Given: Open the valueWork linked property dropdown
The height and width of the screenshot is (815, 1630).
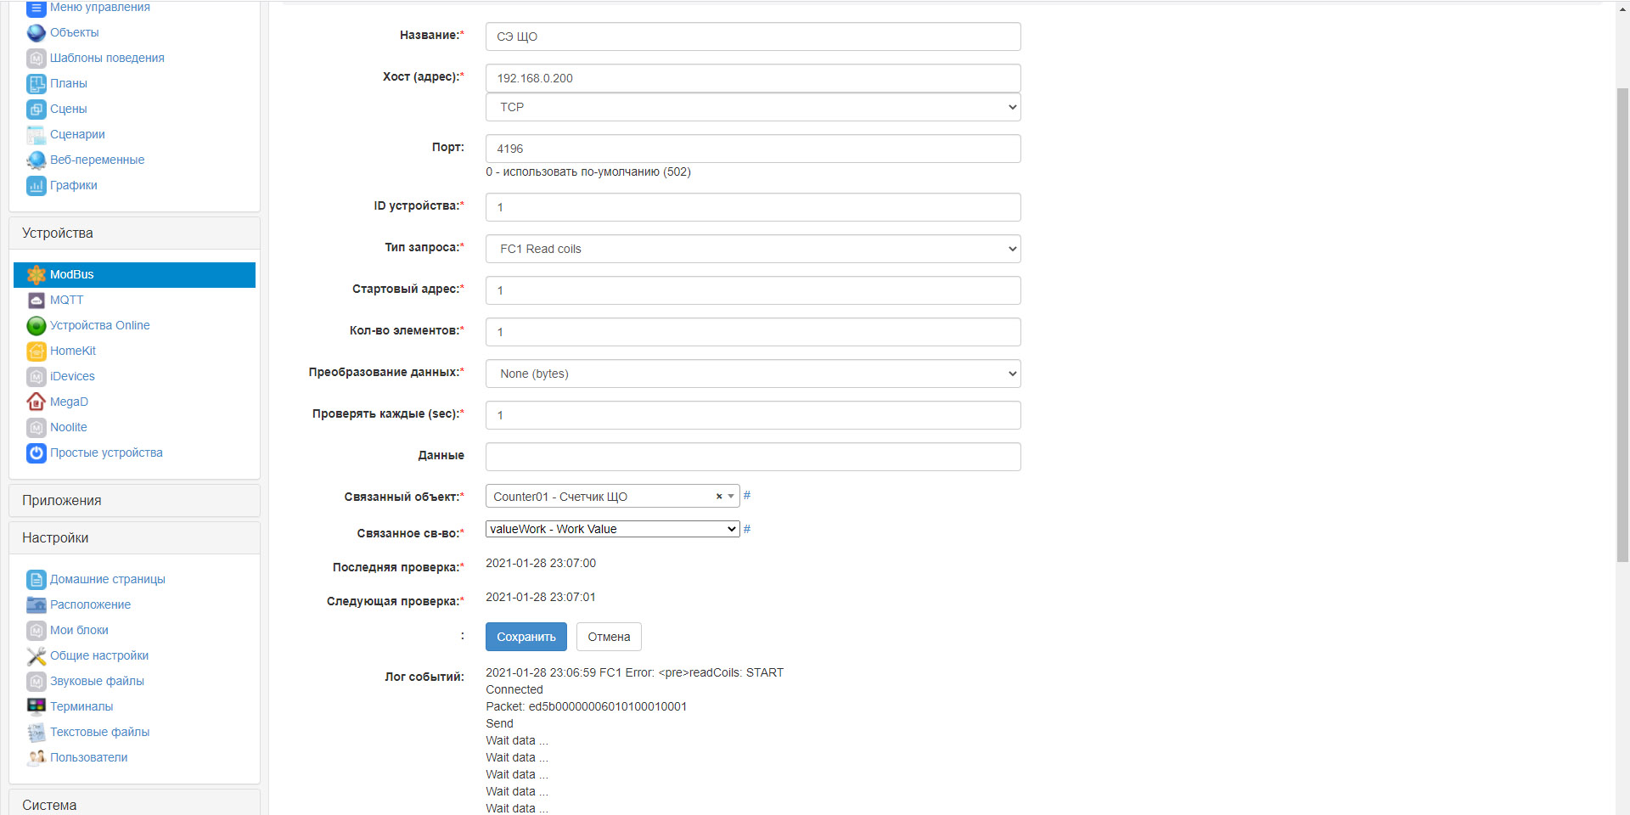Looking at the screenshot, I should point(612,529).
